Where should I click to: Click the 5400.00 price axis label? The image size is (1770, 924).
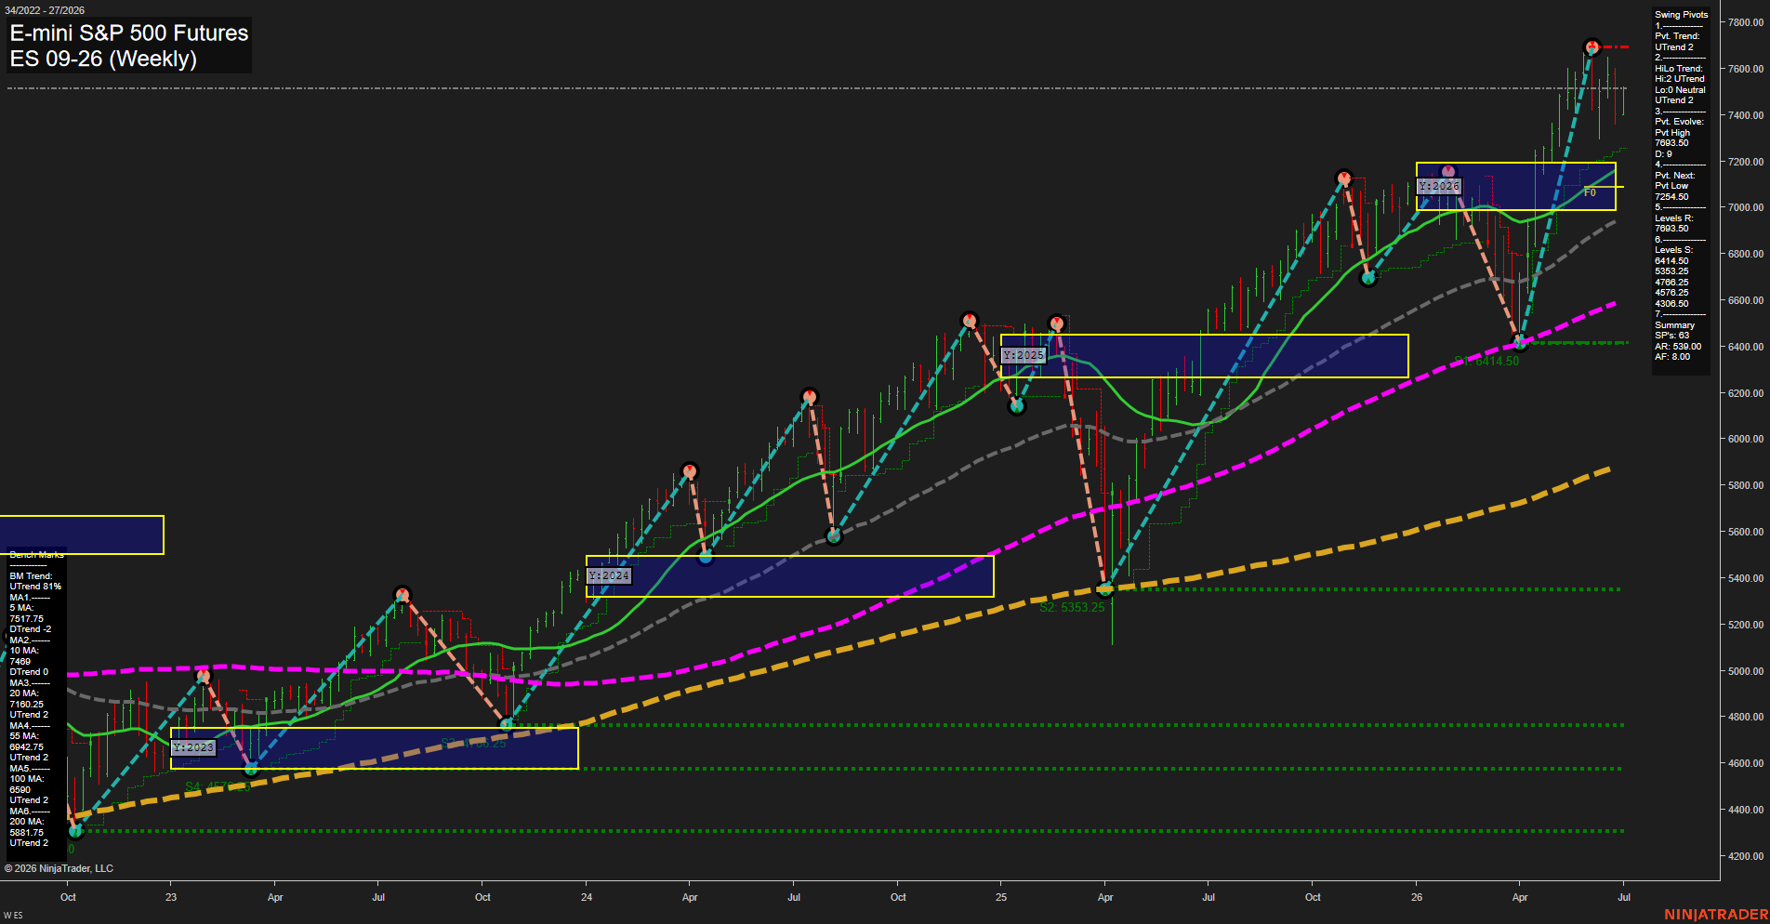[x=1746, y=578]
